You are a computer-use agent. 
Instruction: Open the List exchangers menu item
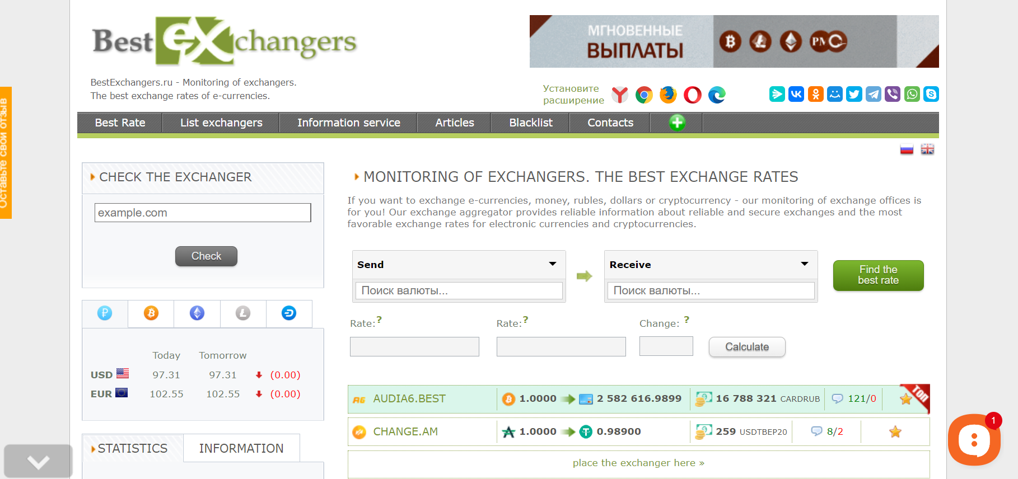[x=221, y=123]
